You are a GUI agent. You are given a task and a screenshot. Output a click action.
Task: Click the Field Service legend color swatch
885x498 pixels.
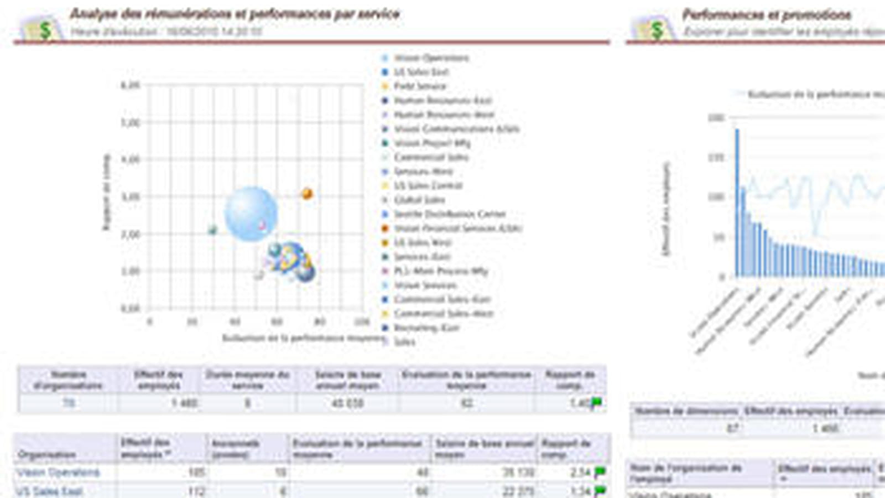[x=385, y=86]
